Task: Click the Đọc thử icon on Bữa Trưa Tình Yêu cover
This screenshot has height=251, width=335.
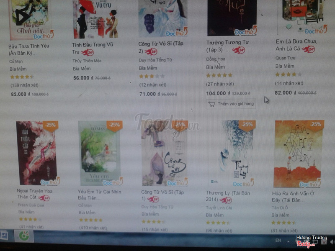Action: click(x=44, y=35)
